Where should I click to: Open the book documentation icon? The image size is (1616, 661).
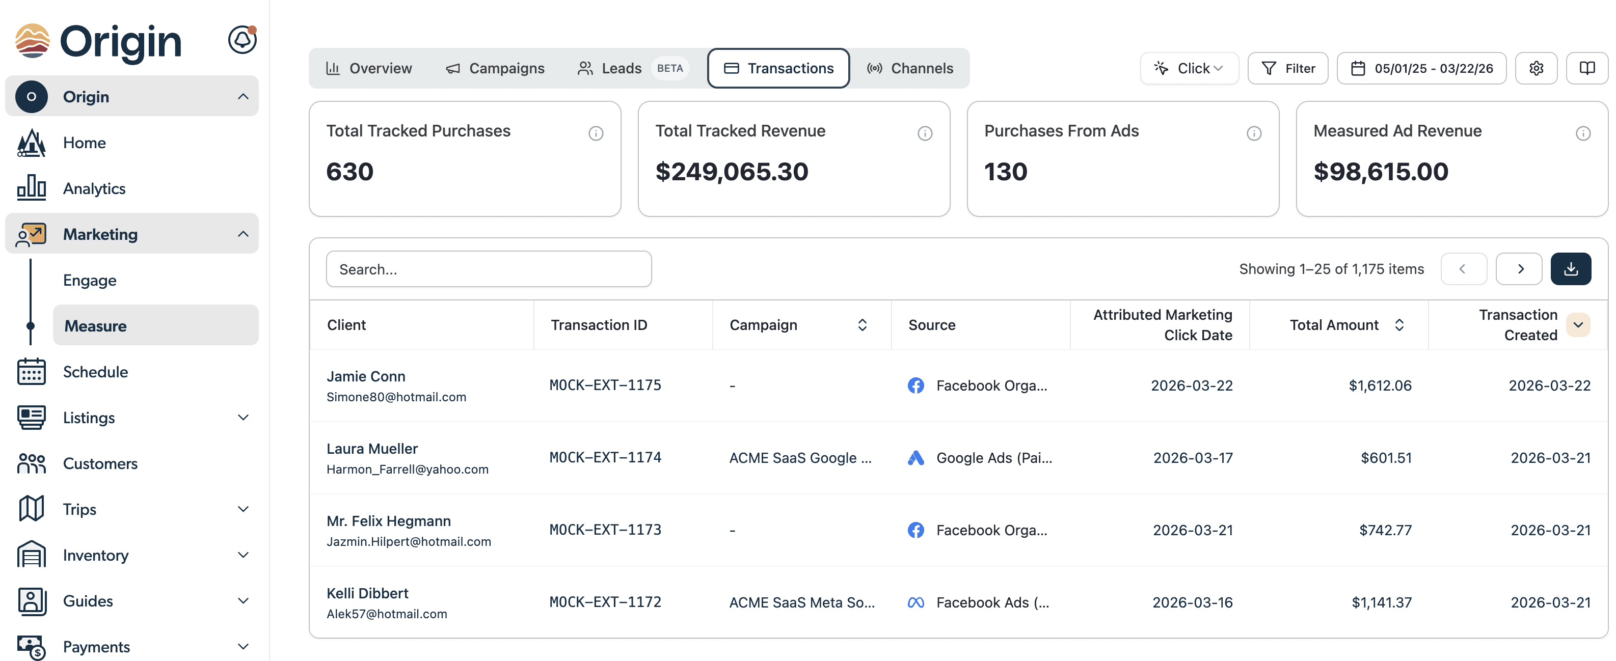click(1586, 68)
